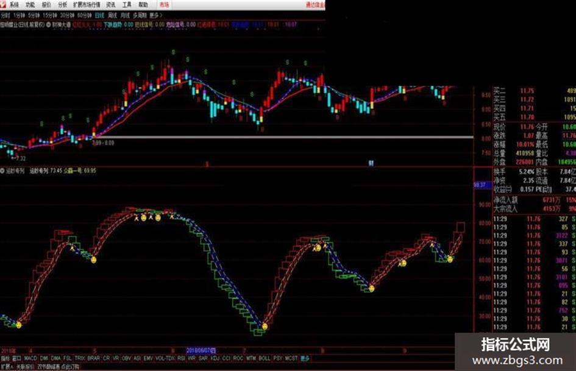The width and height of the screenshot is (576, 371).
Task: Select the 日线 daily period tab
Action: (x=99, y=15)
